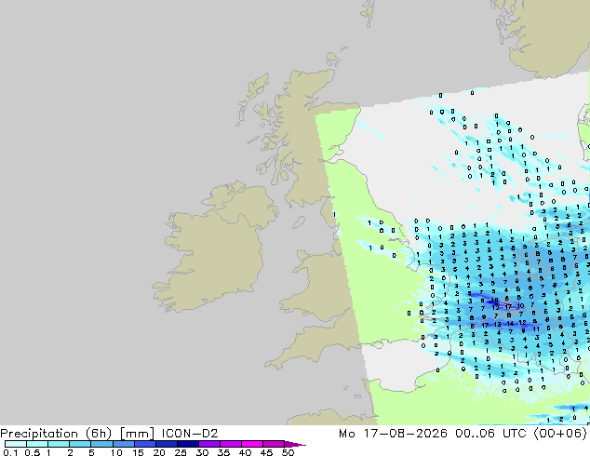Click the ICON-D2 model label
The height and width of the screenshot is (456, 590).
coord(190,434)
